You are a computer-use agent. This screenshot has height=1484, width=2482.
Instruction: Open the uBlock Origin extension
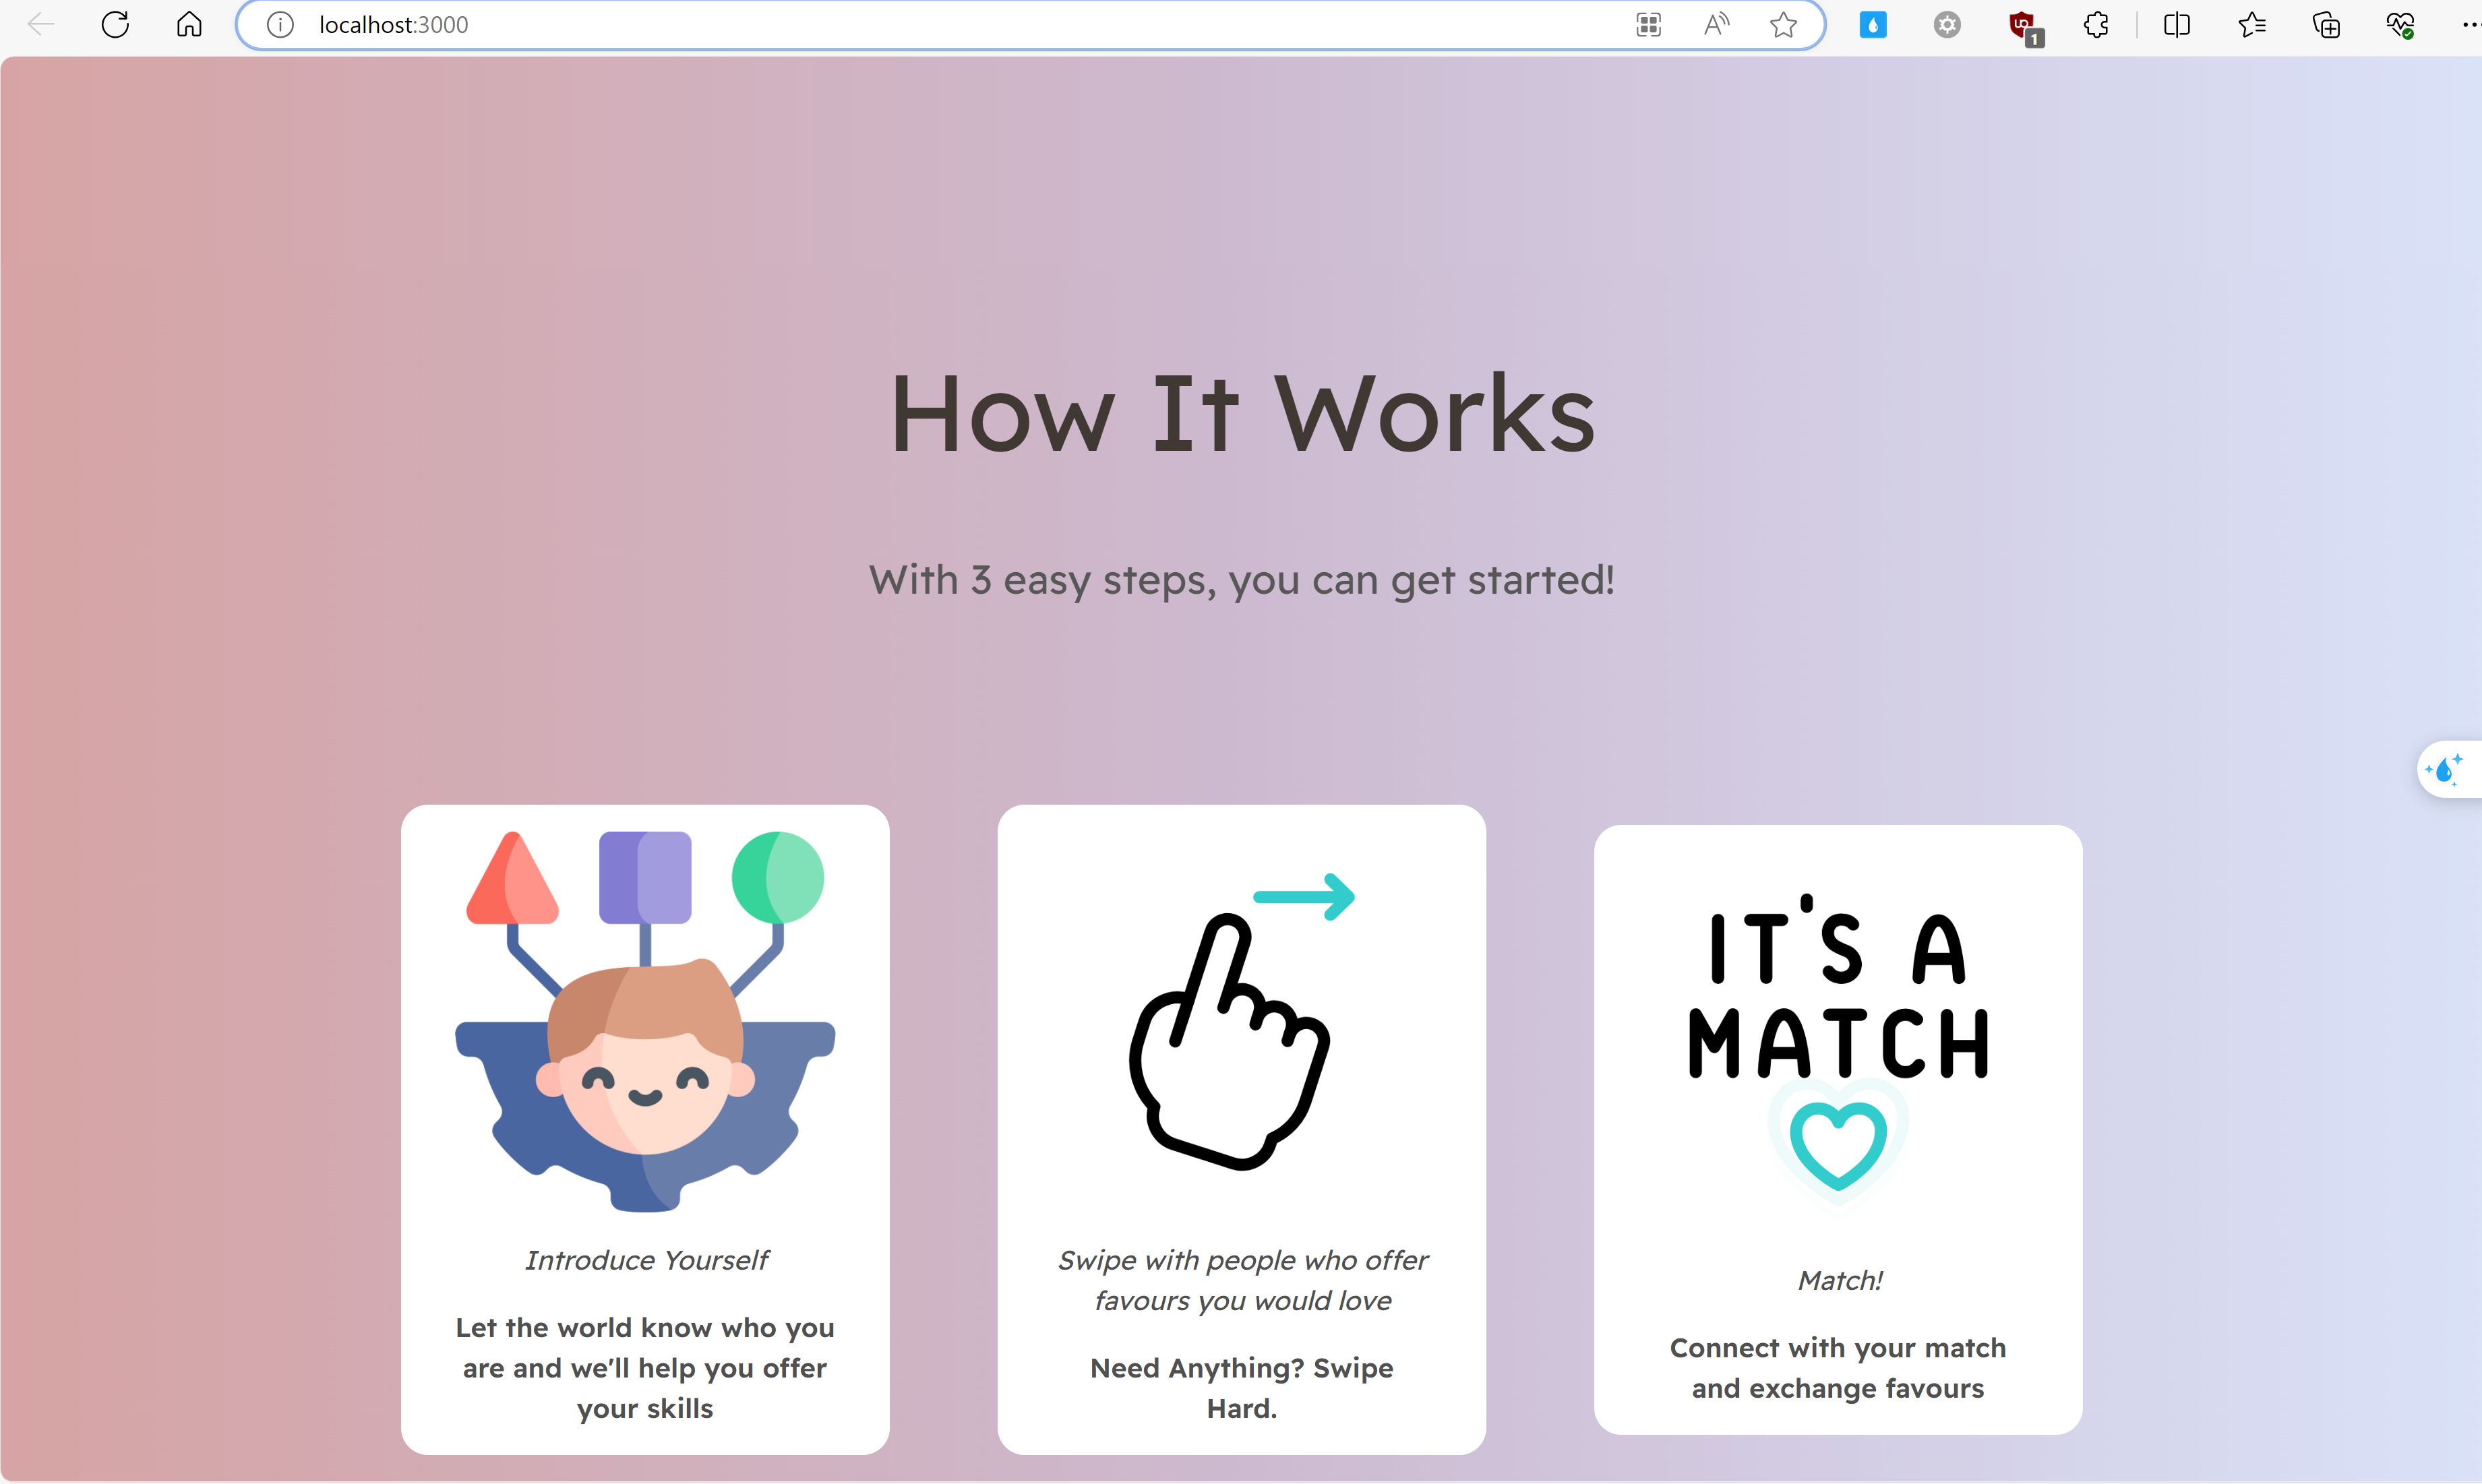(2023, 24)
